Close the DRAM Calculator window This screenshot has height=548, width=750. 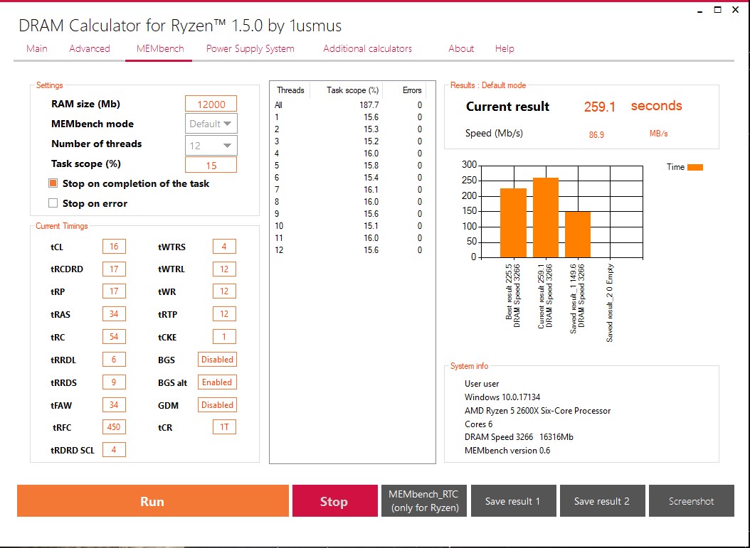[x=736, y=9]
